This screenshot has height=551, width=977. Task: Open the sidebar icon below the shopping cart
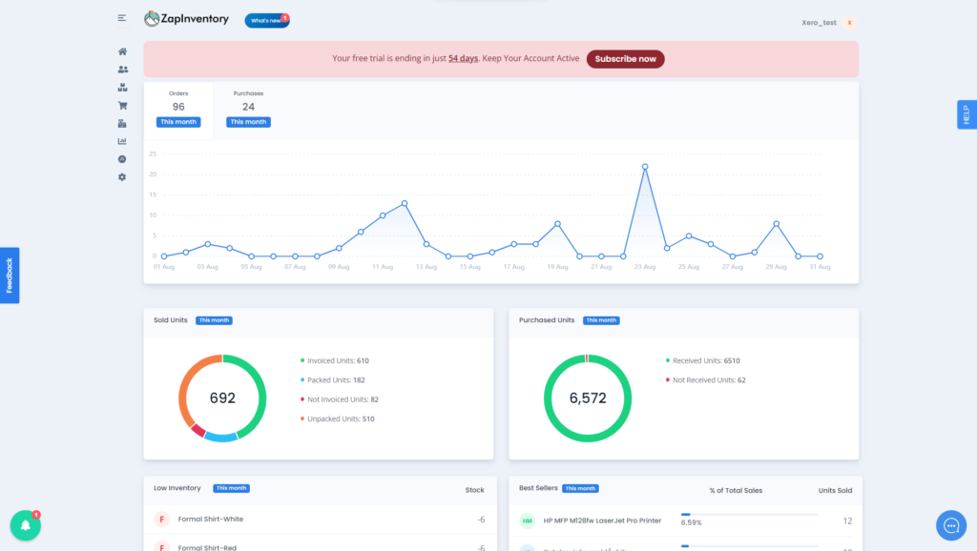pyautogui.click(x=122, y=123)
